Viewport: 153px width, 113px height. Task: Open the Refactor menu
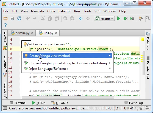[65, 11]
